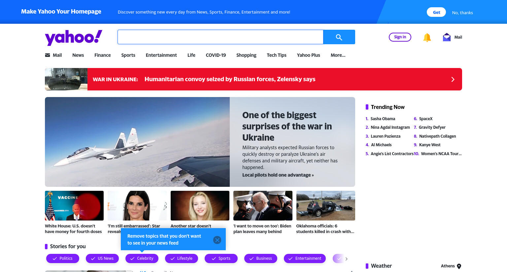Image resolution: width=507 pixels, height=272 pixels.
Task: Click the Sign in button
Action: coord(400,37)
